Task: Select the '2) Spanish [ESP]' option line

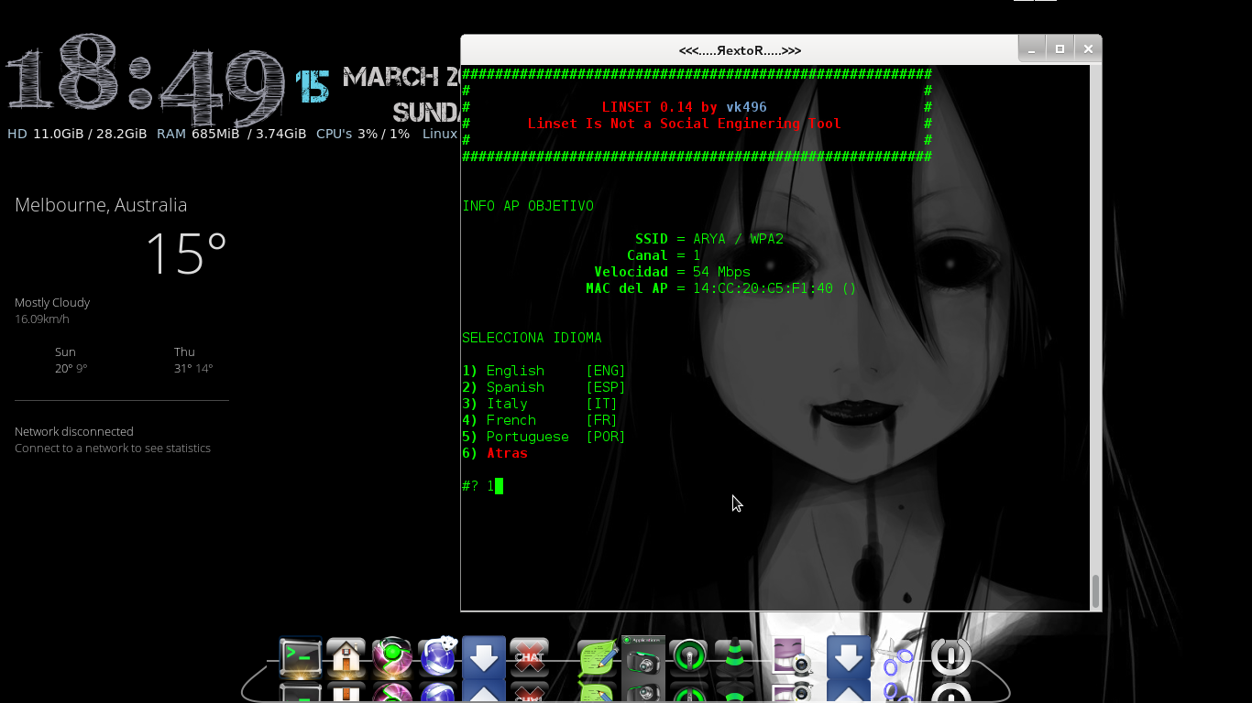Action: coord(544,387)
